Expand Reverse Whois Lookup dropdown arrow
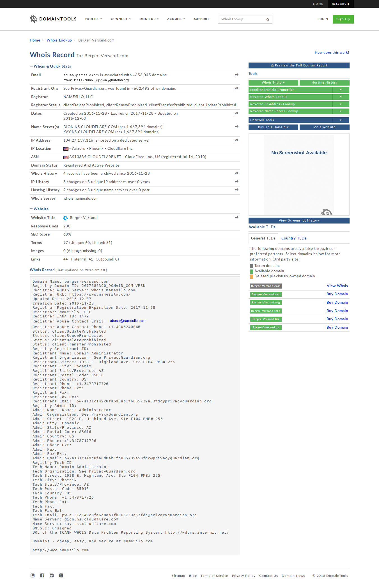 pyautogui.click(x=341, y=97)
